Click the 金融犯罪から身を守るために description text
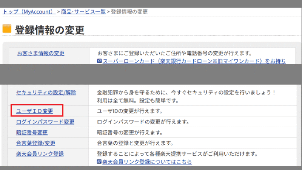302x170 pixels. 186,93
